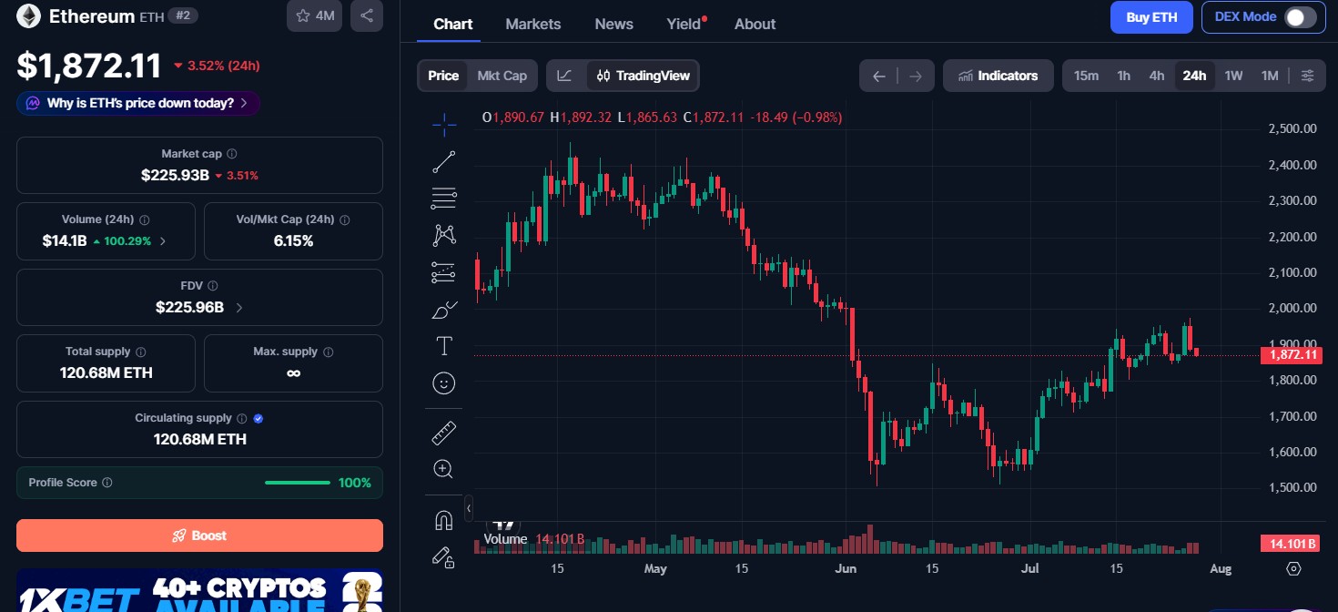Open the News tab
The height and width of the screenshot is (612, 1338).
pyautogui.click(x=614, y=25)
